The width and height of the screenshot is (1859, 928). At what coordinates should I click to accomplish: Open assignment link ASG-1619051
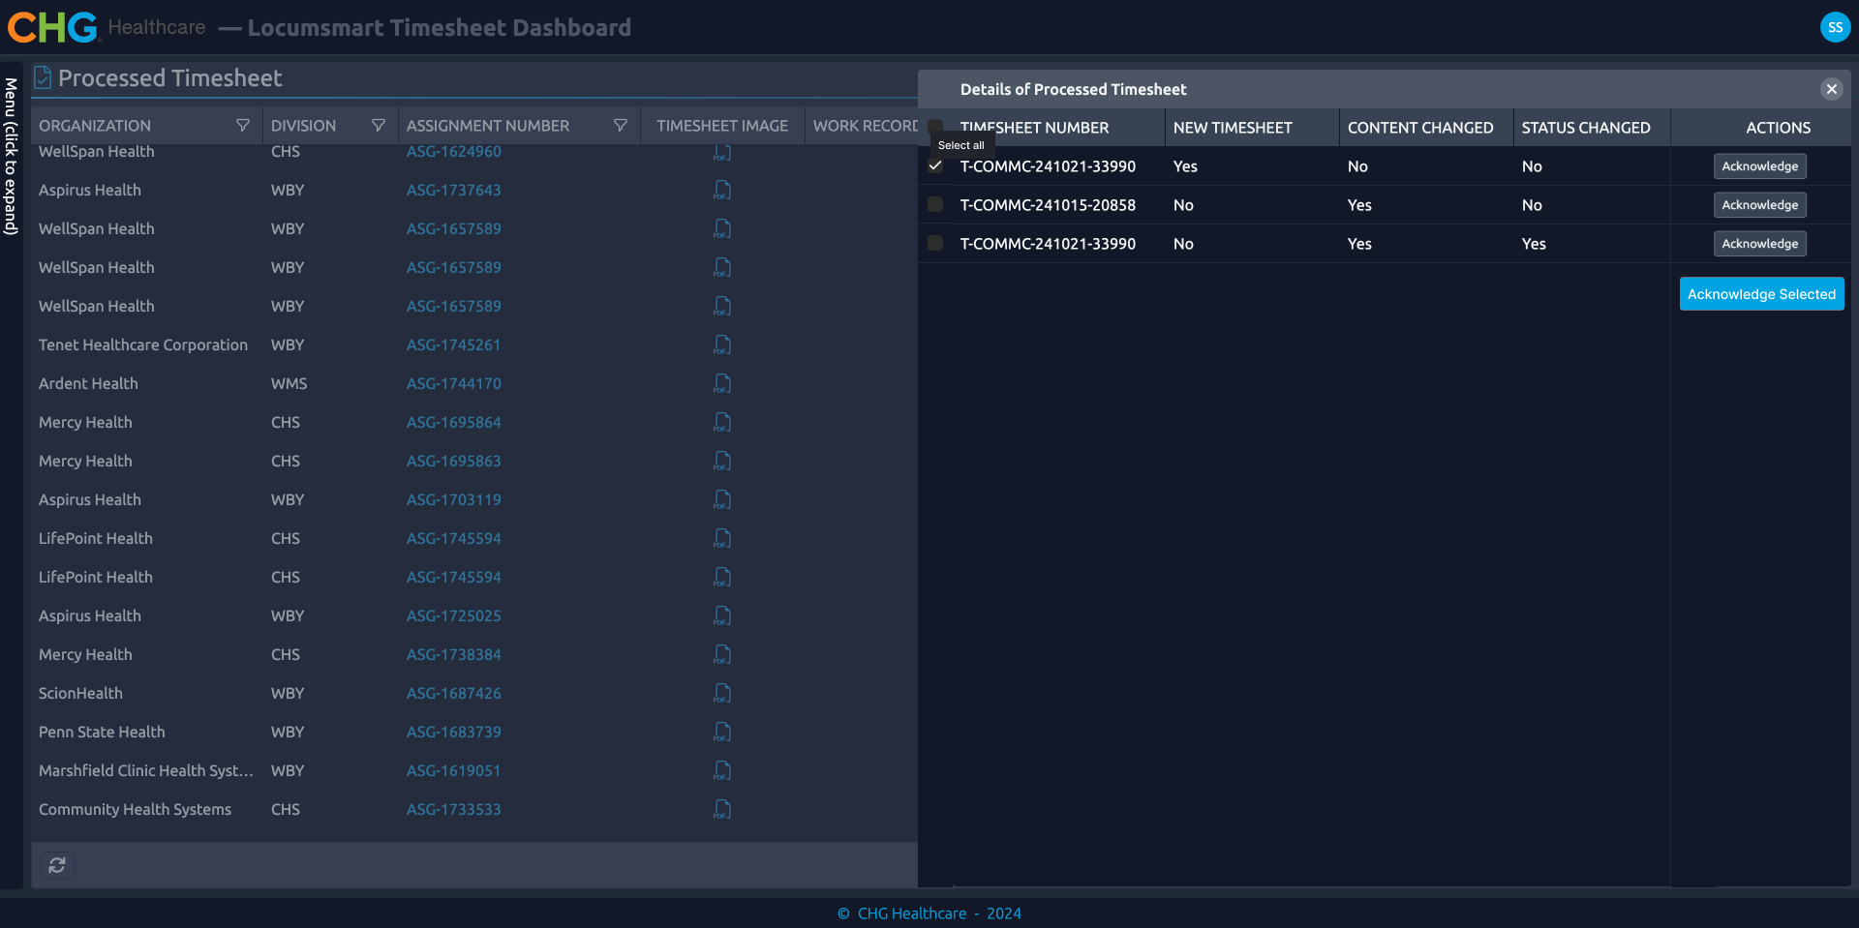pos(454,771)
